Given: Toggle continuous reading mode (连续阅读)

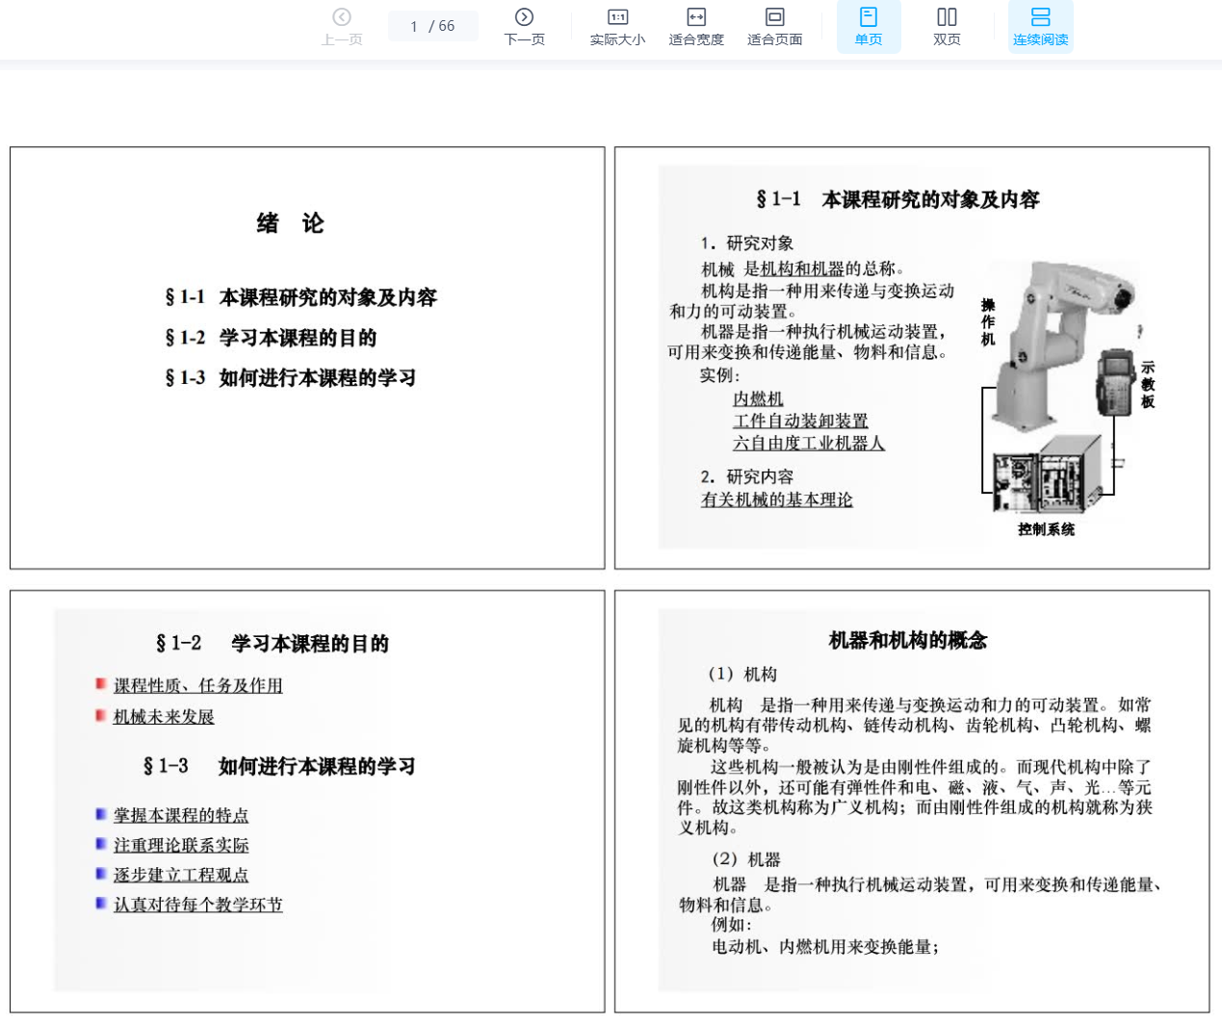Looking at the screenshot, I should pyautogui.click(x=1040, y=27).
